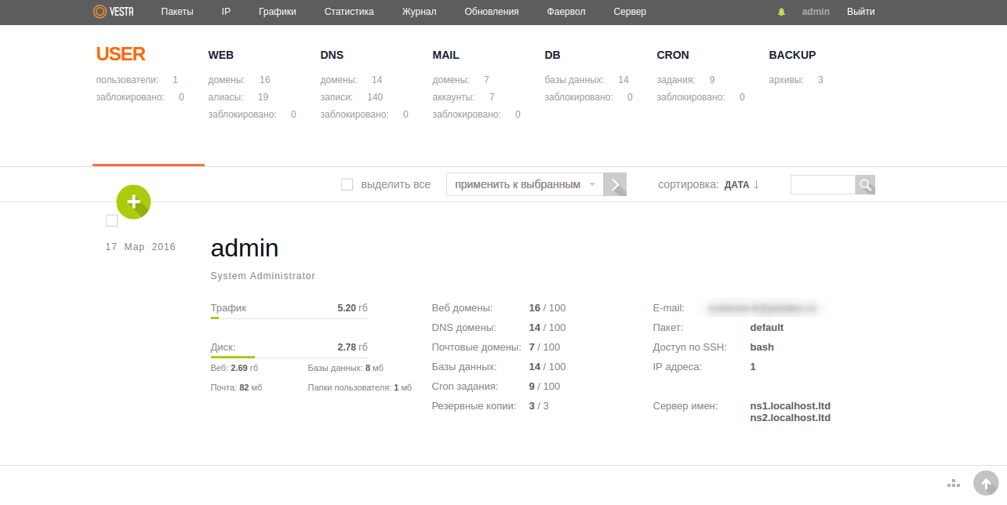Screen dimensions: 1007x505
Task: Click the scroll-to-top arrow icon
Action: [x=986, y=484]
